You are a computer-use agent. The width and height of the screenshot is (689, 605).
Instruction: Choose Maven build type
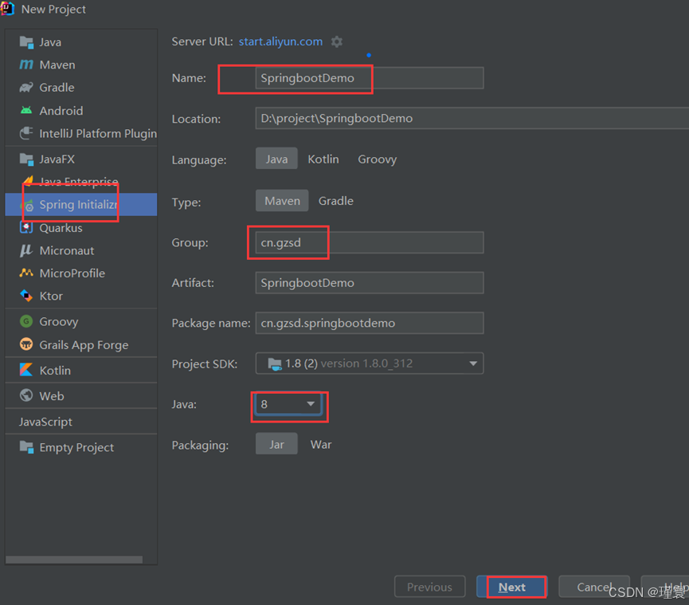click(282, 201)
